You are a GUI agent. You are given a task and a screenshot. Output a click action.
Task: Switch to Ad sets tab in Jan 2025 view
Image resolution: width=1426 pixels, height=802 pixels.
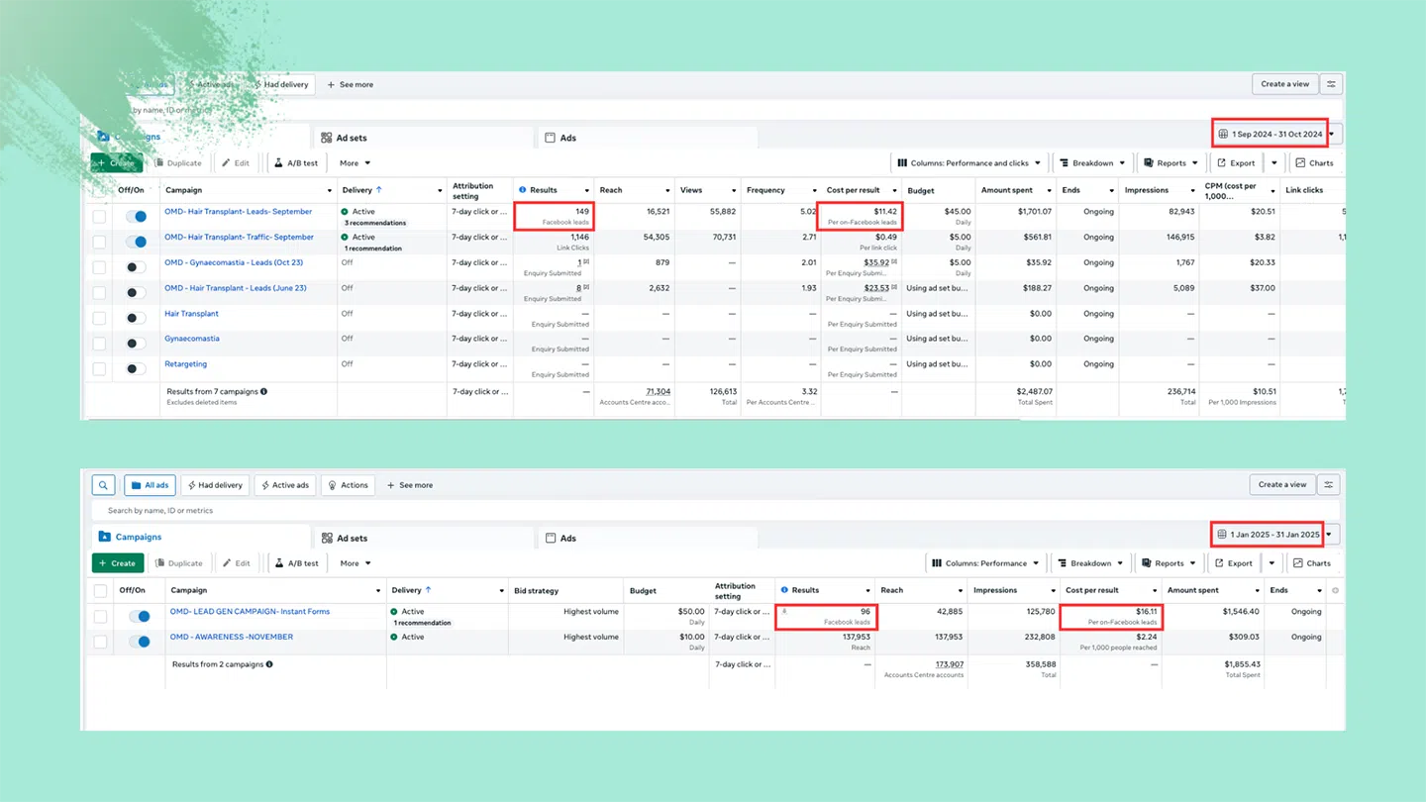click(424, 538)
